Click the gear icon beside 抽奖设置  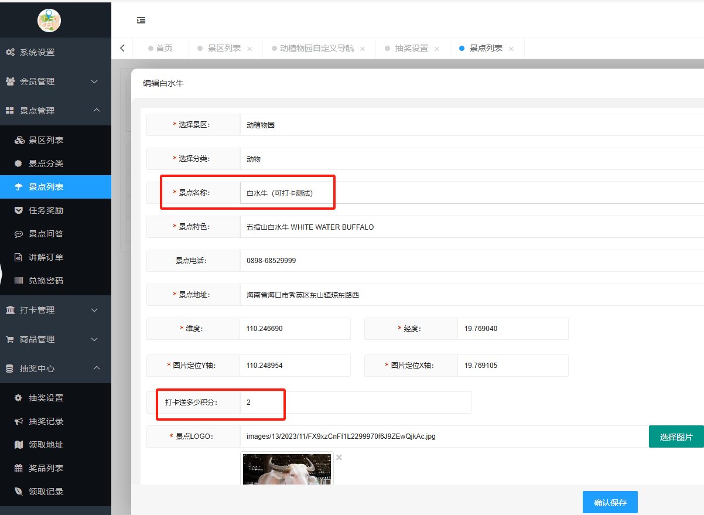coord(19,398)
